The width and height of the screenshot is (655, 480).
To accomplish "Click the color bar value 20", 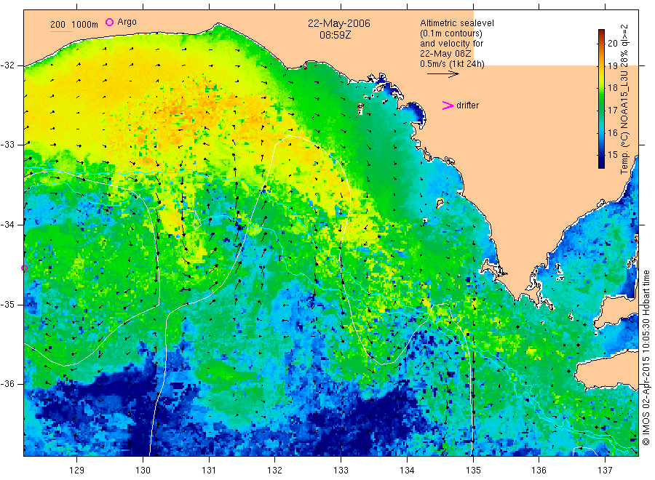I will pos(613,43).
